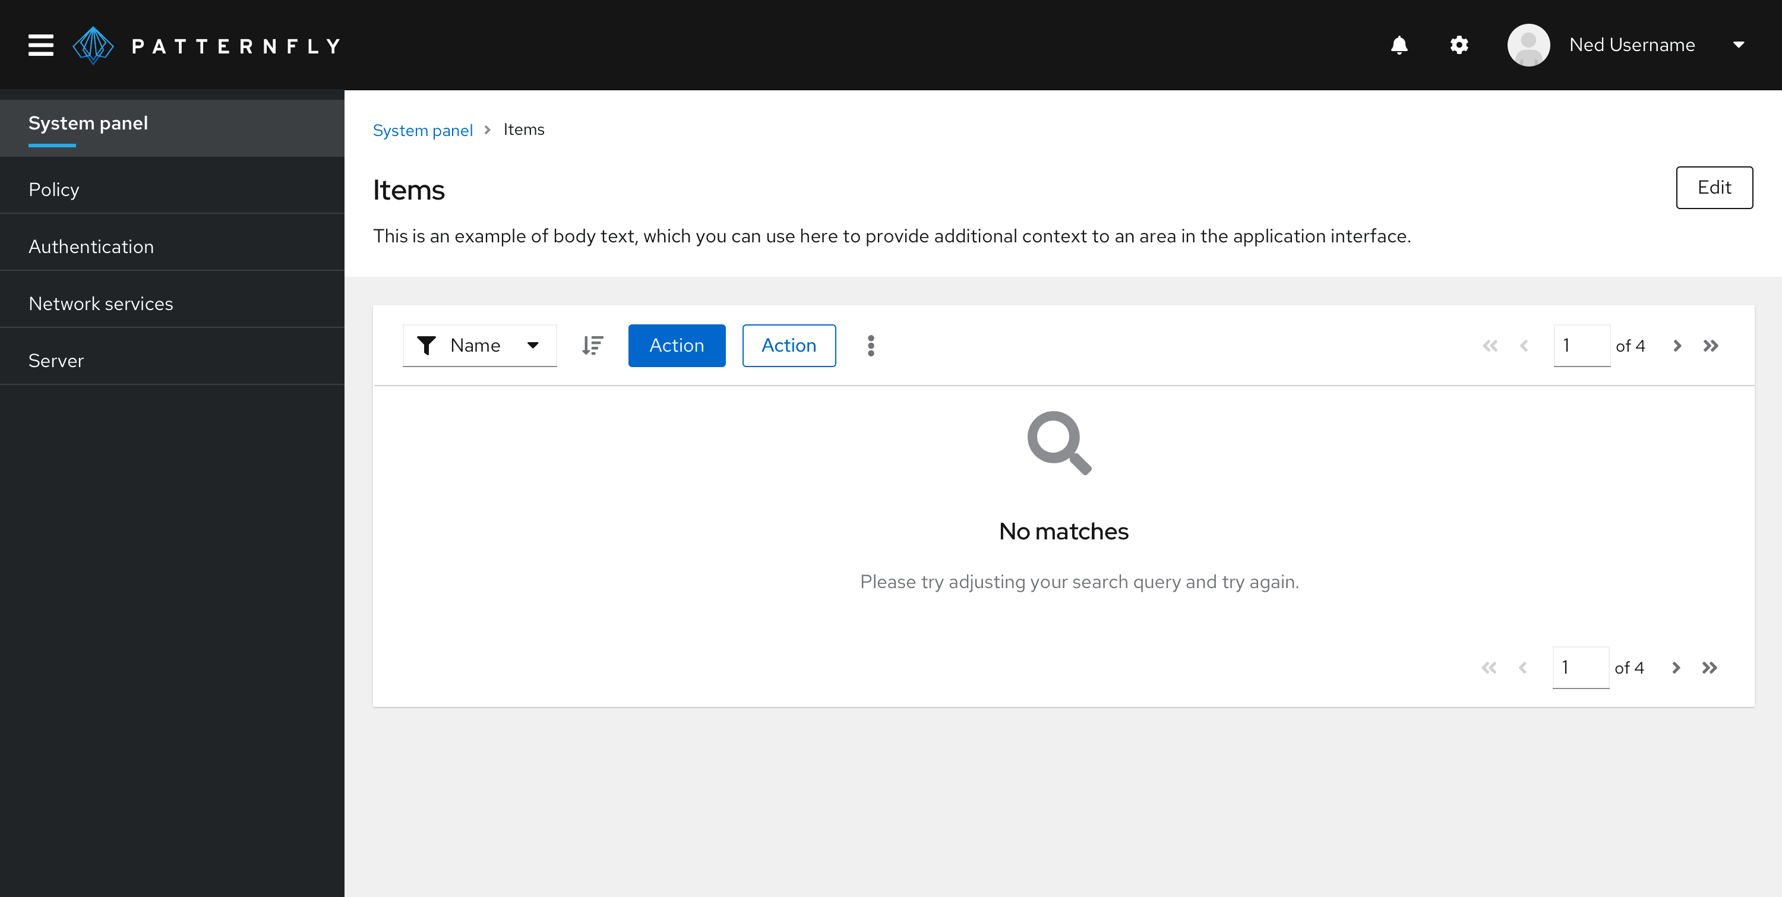Expand the Name filter chevron arrow
Screen dimensions: 1782x897
click(x=532, y=345)
